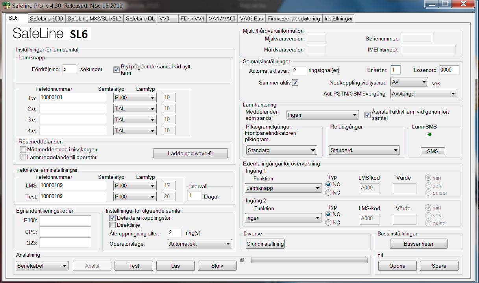Open Seriekabel connection dropdown
The width and height of the screenshot is (479, 283).
coord(42,266)
